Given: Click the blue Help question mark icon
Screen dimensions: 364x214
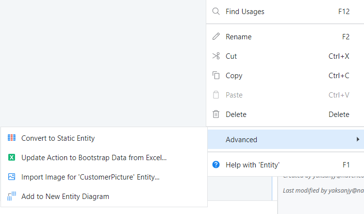Looking at the screenshot, I should (x=216, y=165).
